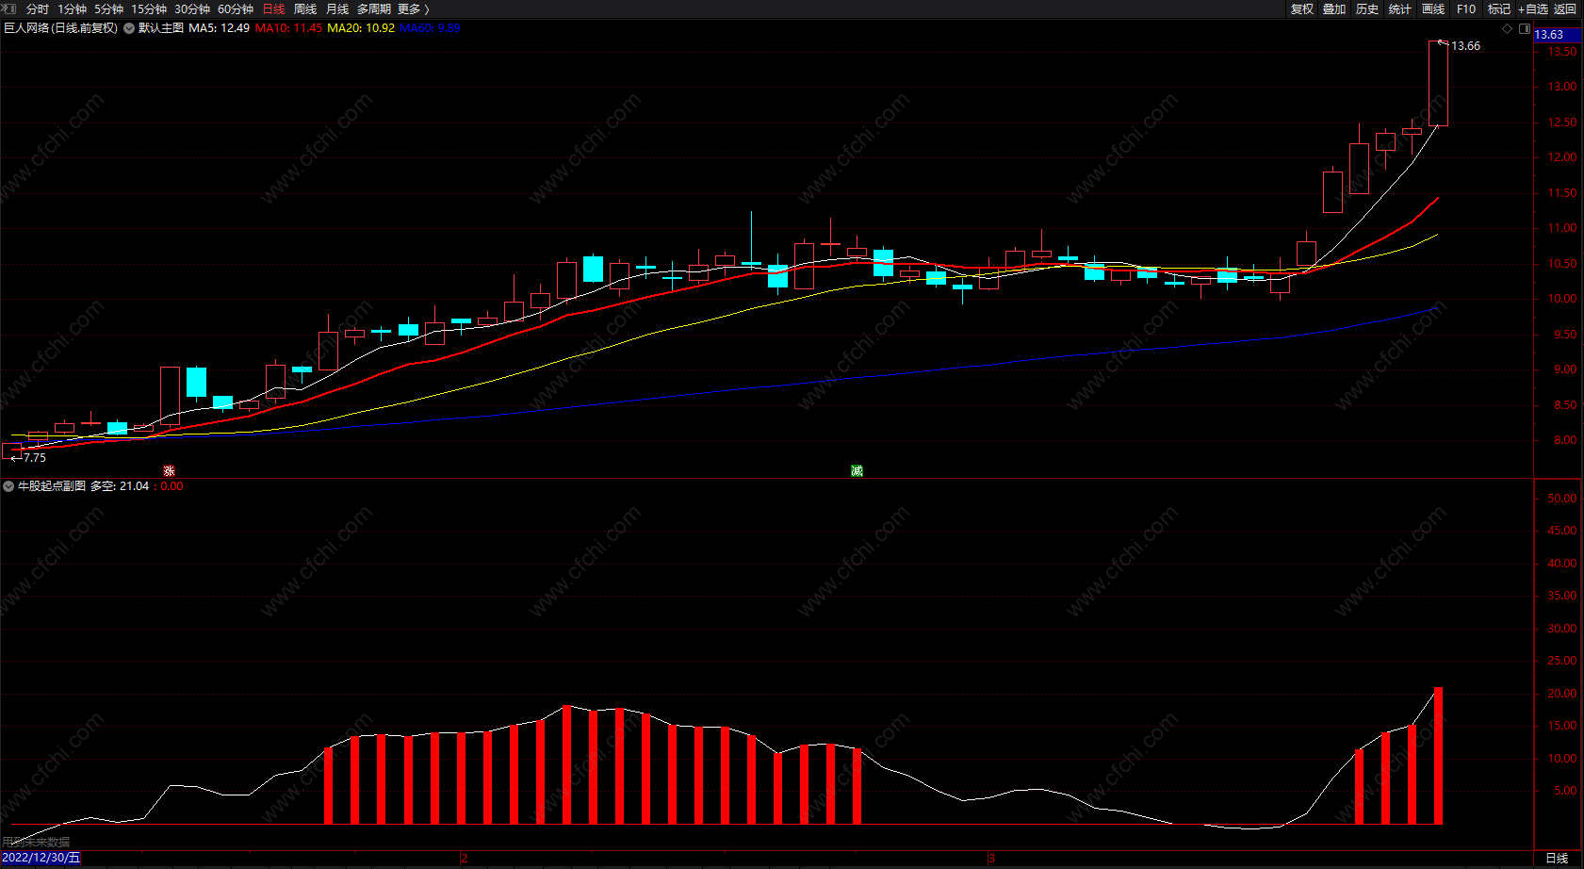Click the blue MA60: 9.89 label
This screenshot has width=1584, height=869.
click(x=430, y=28)
